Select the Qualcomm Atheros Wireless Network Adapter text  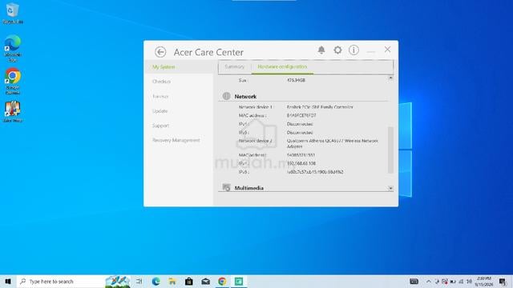click(333, 144)
